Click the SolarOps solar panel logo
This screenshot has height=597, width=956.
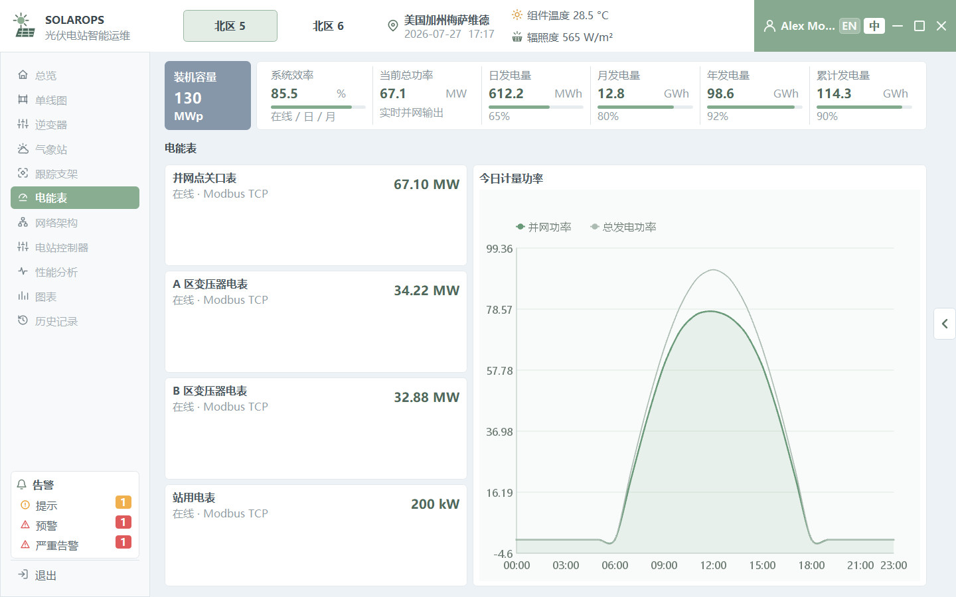coord(25,26)
